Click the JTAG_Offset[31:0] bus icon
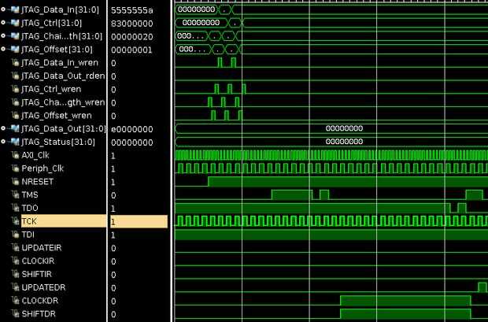The image size is (488, 322). 15,49
